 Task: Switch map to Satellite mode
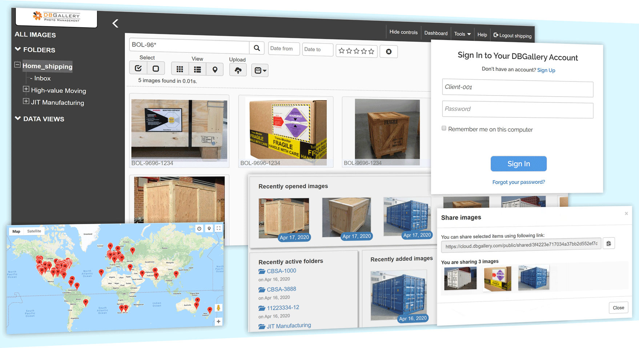[34, 231]
